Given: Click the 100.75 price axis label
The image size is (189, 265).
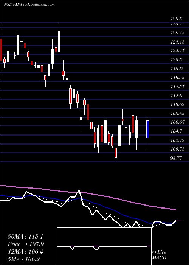Looking at the screenshot, I should (178, 149).
